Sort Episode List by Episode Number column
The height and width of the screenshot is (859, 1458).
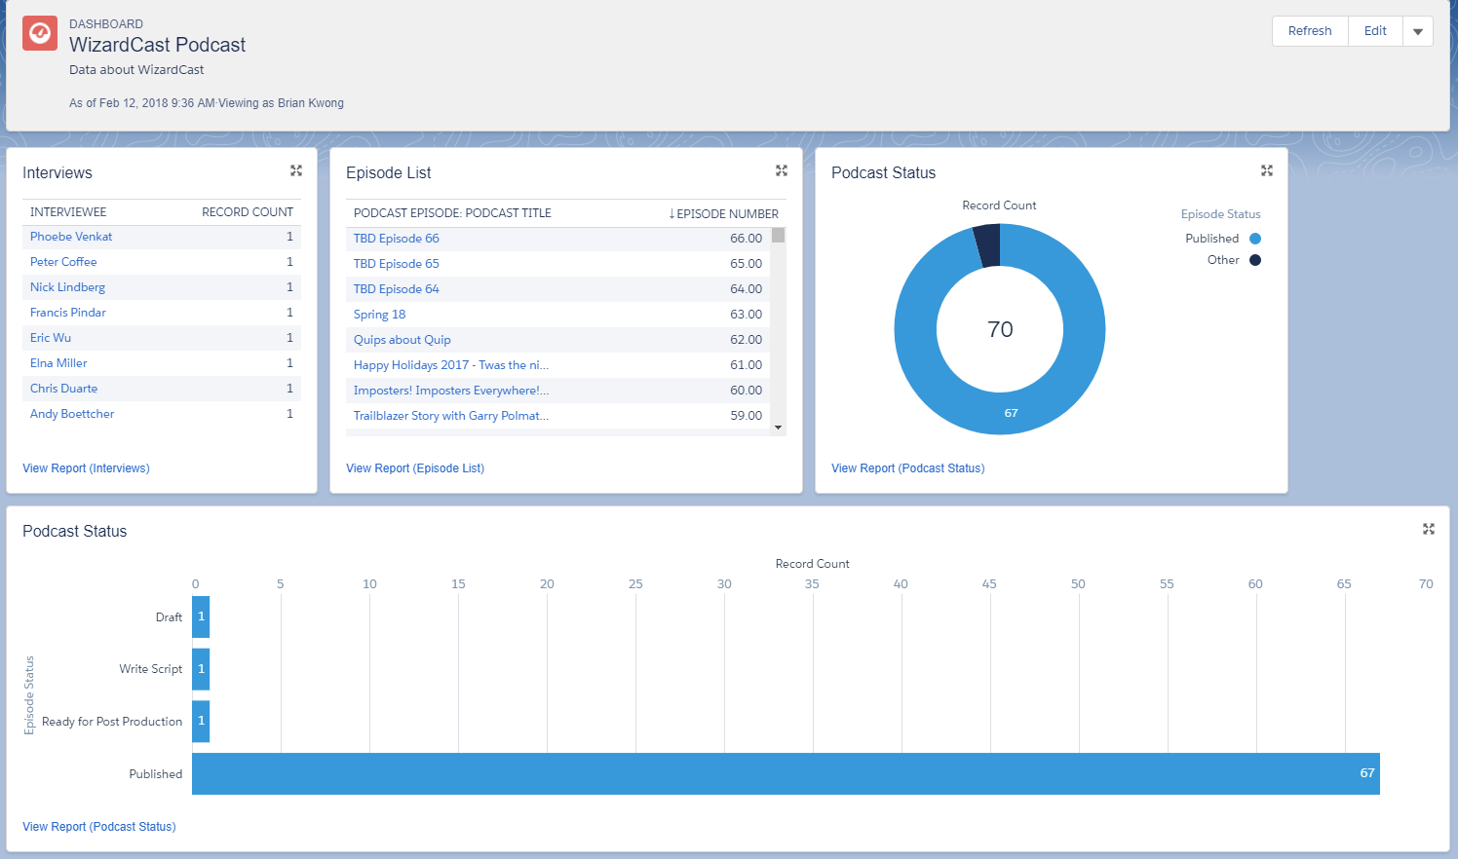pyautogui.click(x=723, y=213)
